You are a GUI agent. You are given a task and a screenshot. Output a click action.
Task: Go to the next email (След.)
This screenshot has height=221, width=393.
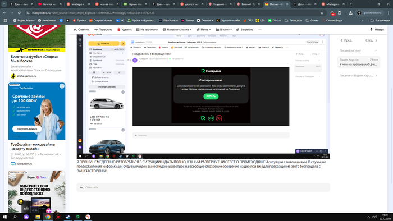[371, 40]
